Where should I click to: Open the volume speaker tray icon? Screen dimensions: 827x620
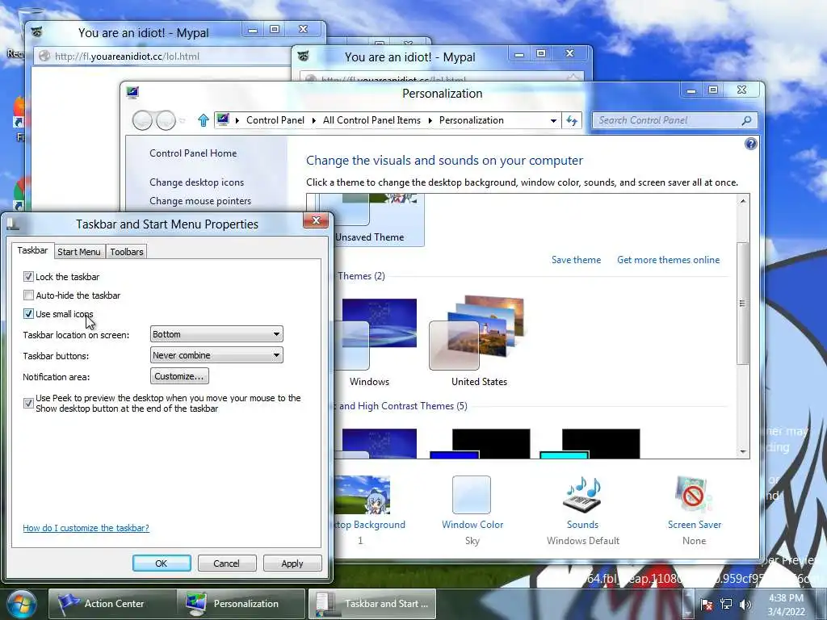(745, 604)
